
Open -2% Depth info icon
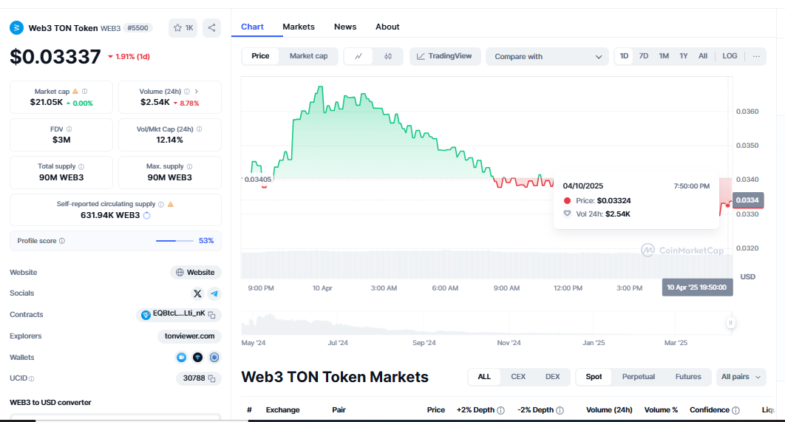coord(560,410)
